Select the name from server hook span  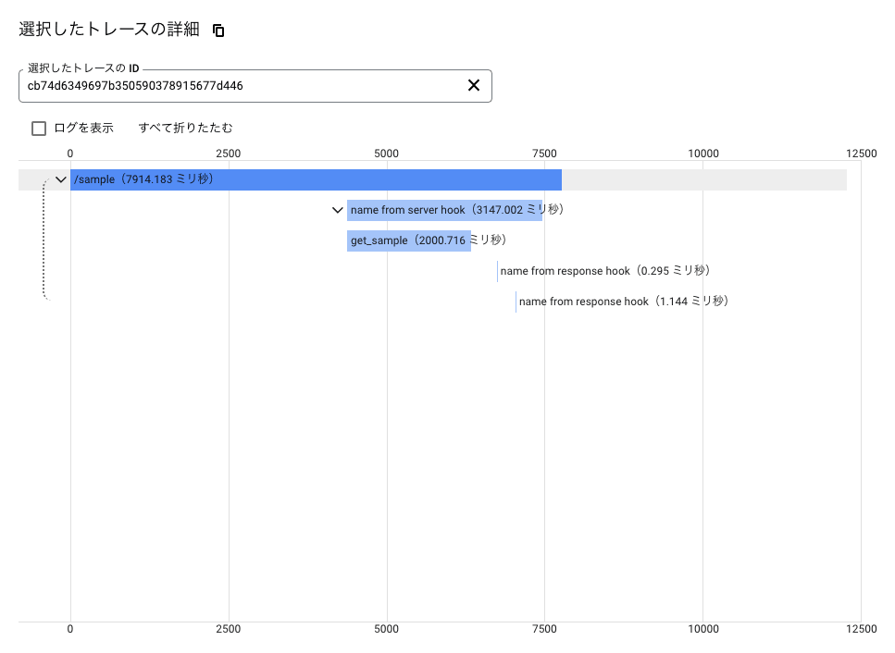(444, 211)
